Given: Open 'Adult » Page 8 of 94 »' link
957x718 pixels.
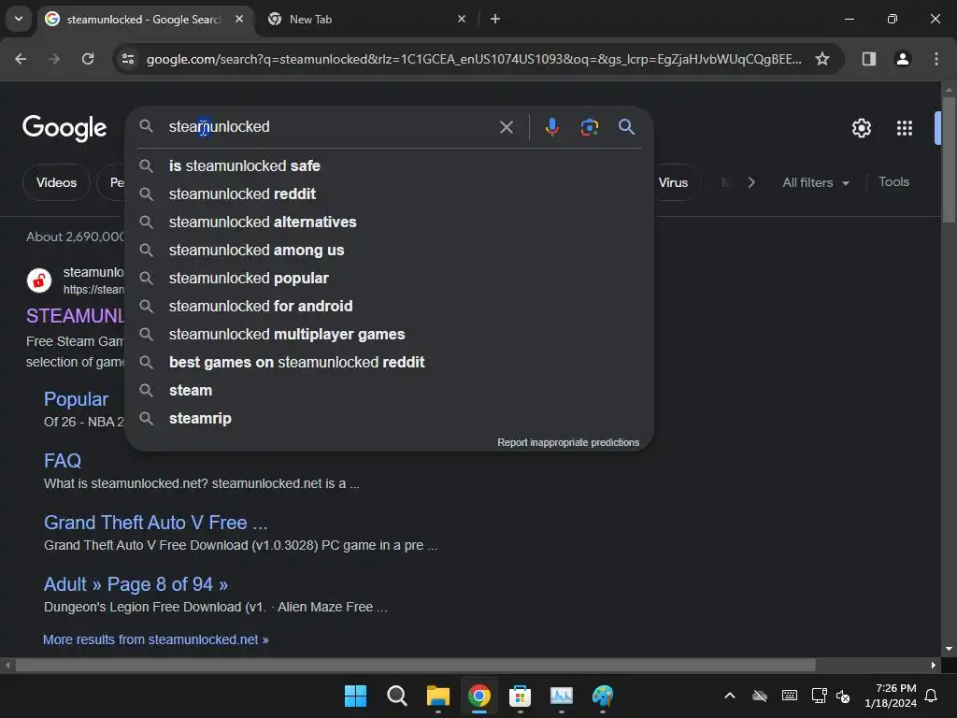Looking at the screenshot, I should tap(136, 584).
